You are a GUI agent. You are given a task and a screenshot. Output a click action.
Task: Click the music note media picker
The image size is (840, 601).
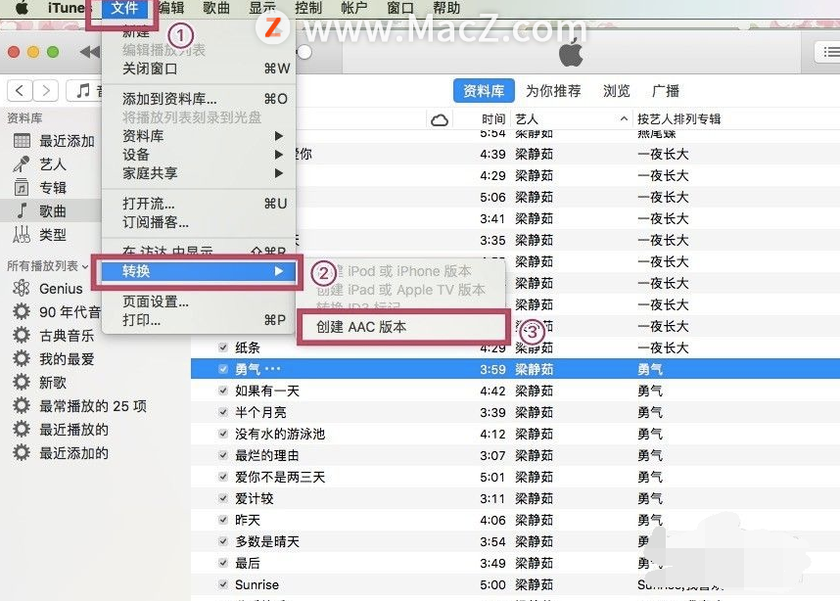point(83,90)
